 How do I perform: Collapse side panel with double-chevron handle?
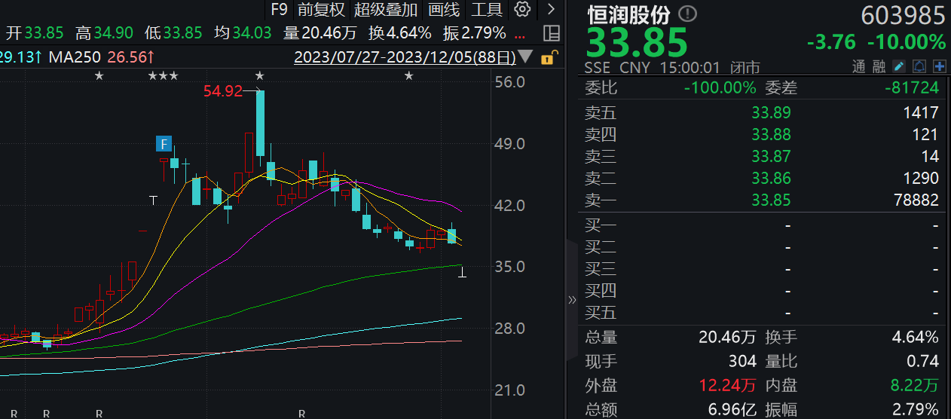(x=571, y=299)
